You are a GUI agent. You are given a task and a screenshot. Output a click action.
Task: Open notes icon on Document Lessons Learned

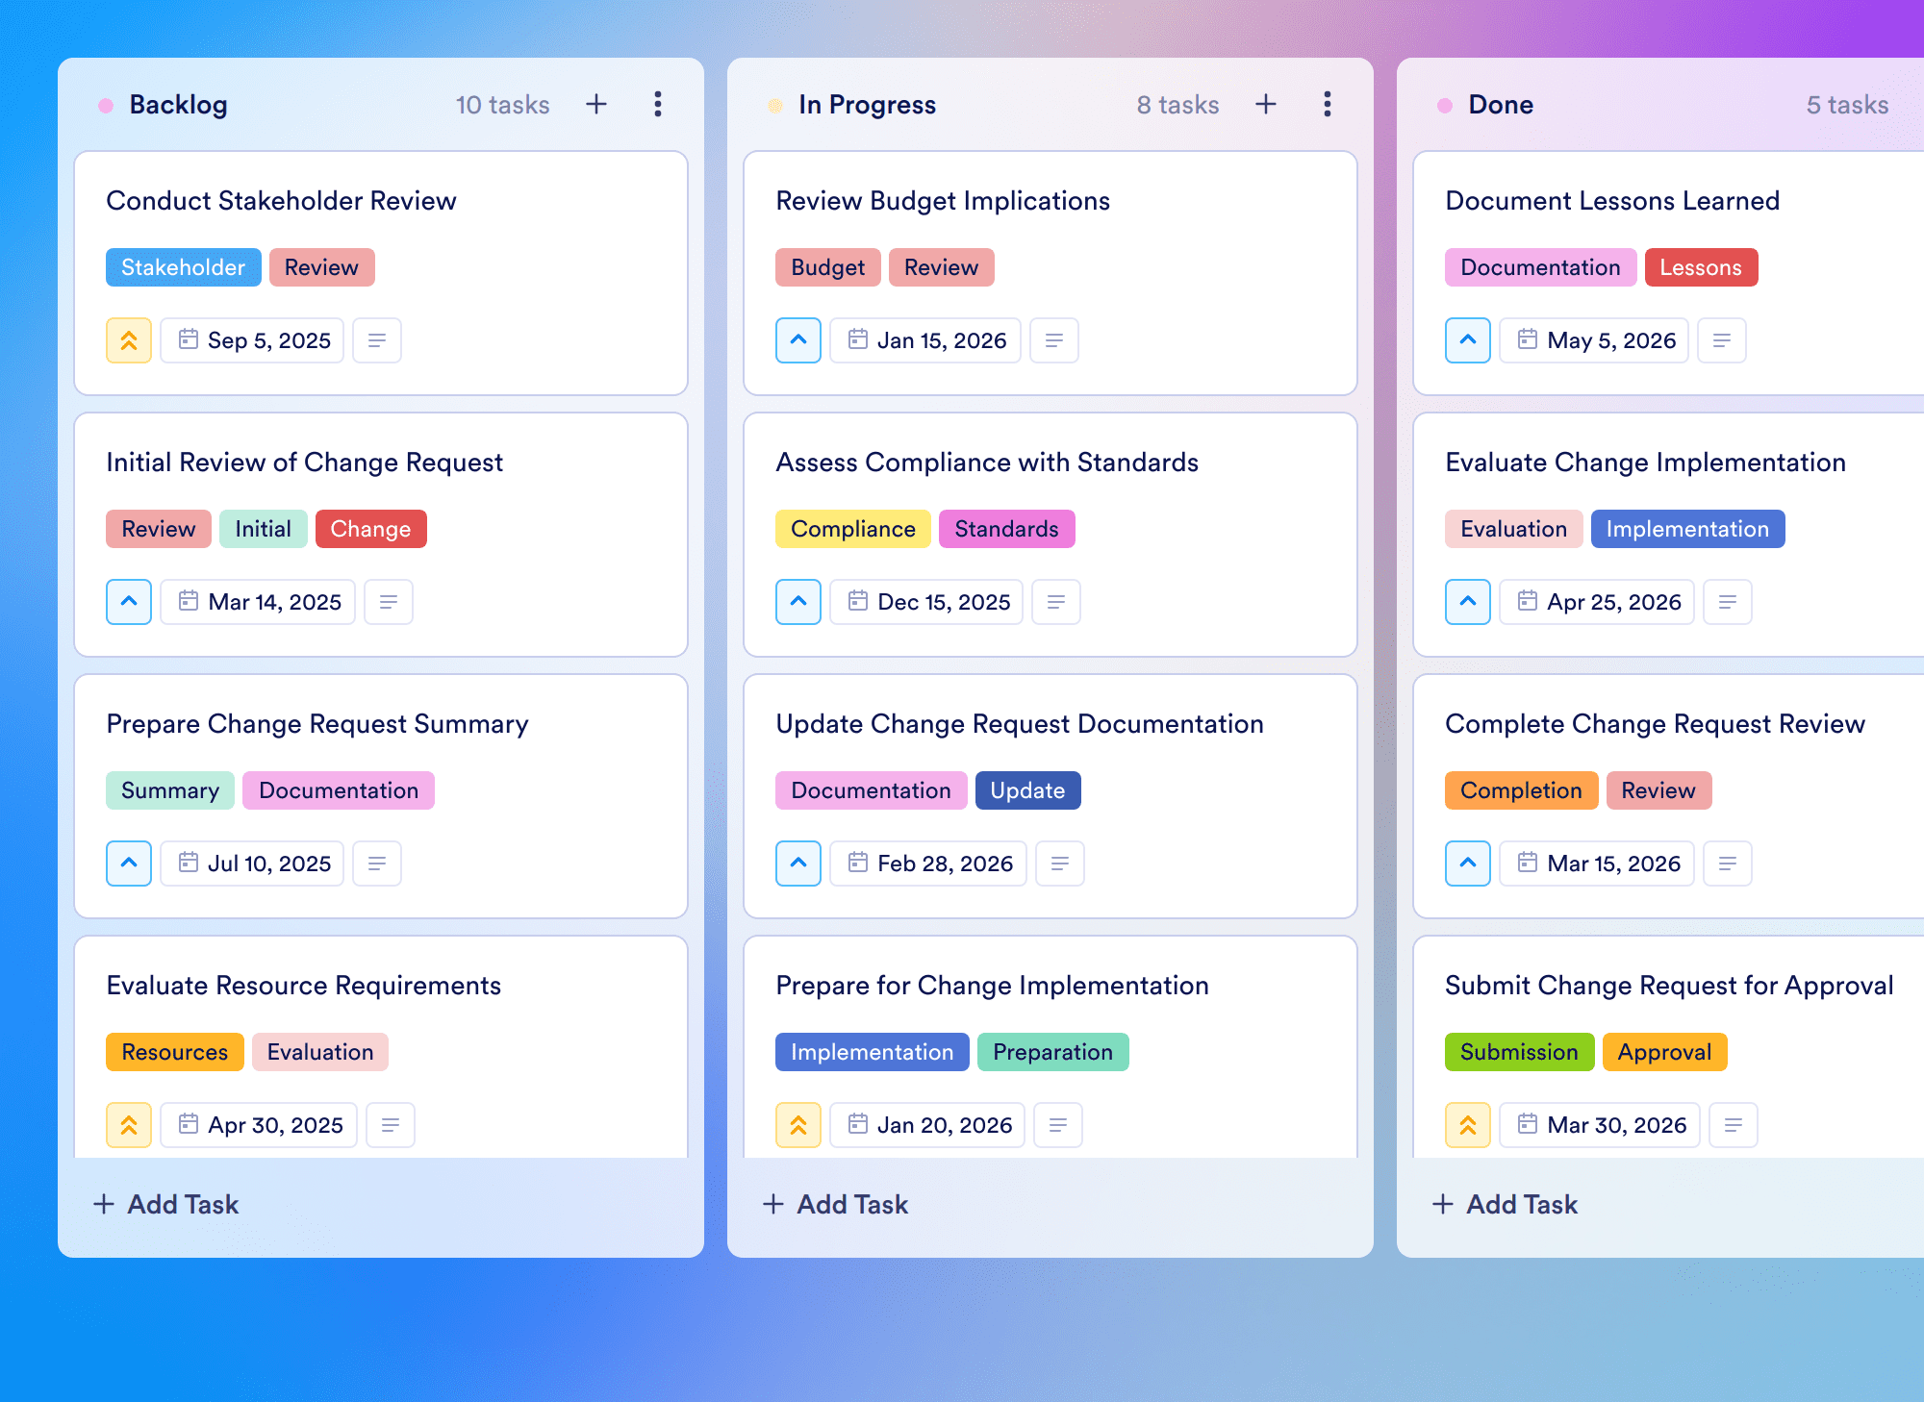(x=1722, y=340)
